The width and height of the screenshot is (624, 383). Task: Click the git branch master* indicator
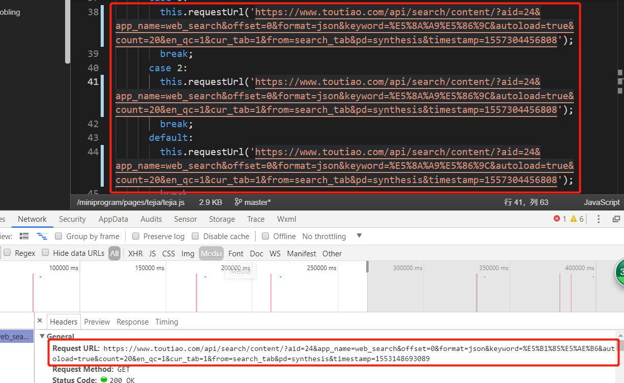point(253,202)
